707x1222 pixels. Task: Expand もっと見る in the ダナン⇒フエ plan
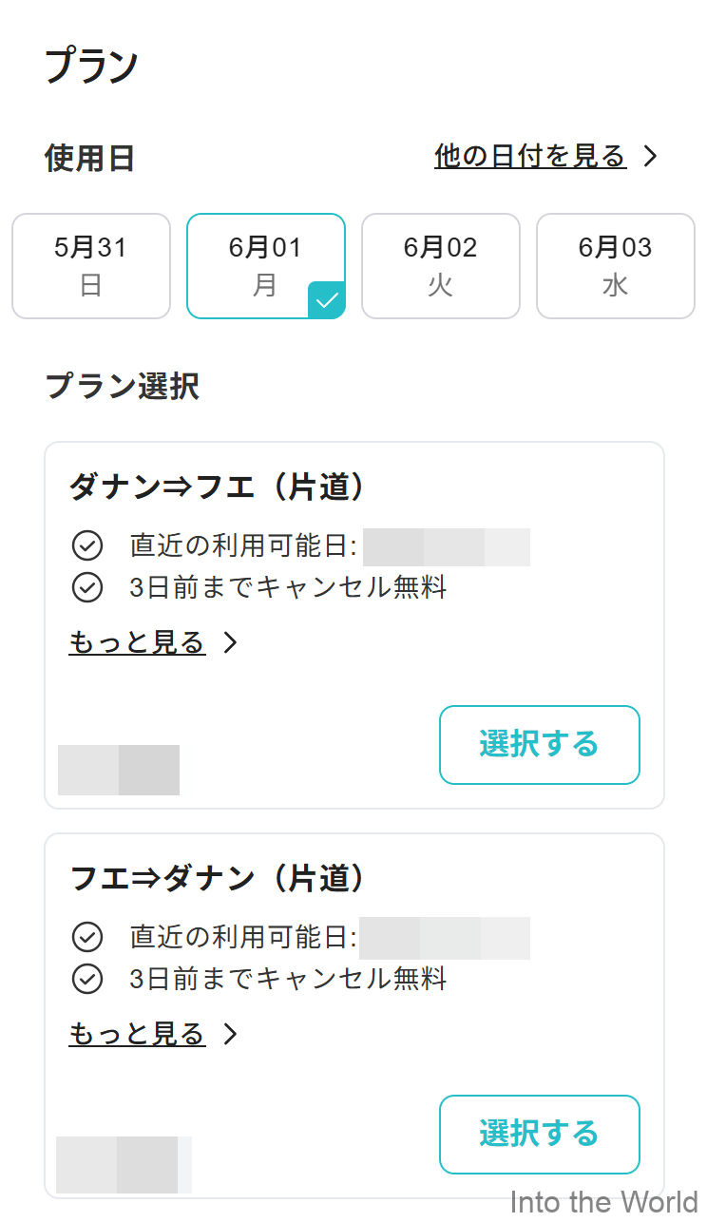137,642
